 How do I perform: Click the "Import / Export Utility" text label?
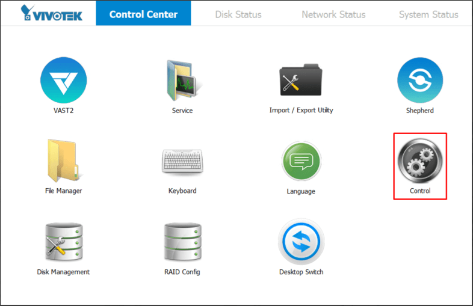pyautogui.click(x=301, y=111)
